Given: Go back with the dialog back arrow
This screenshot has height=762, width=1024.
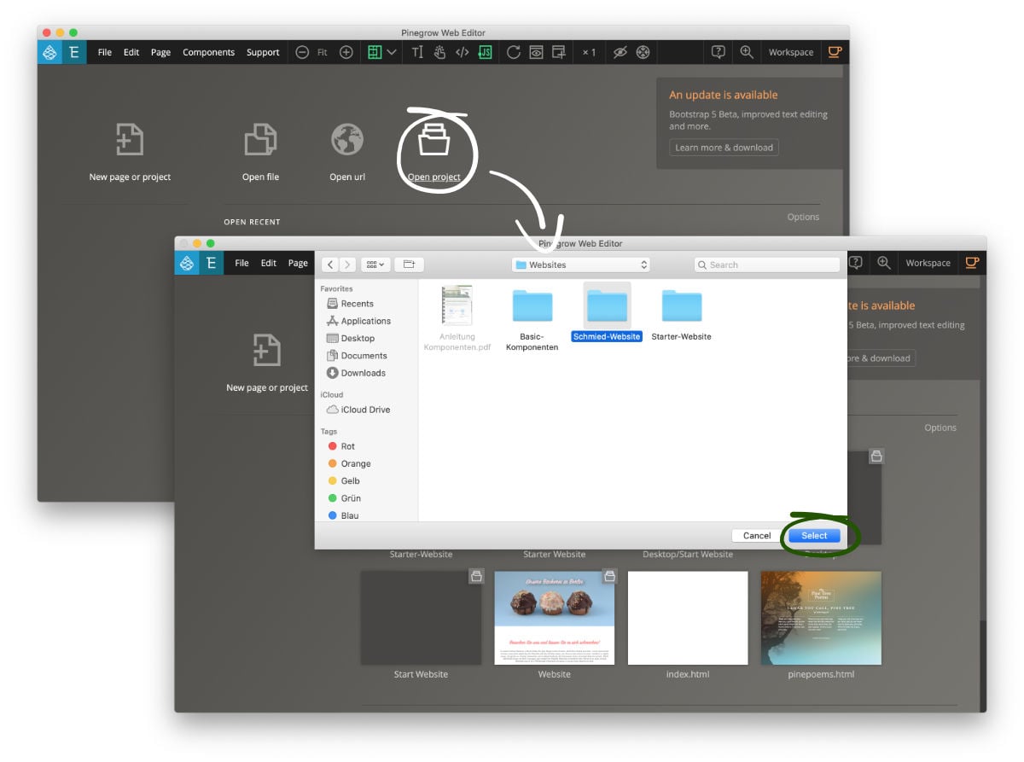Looking at the screenshot, I should (x=330, y=265).
